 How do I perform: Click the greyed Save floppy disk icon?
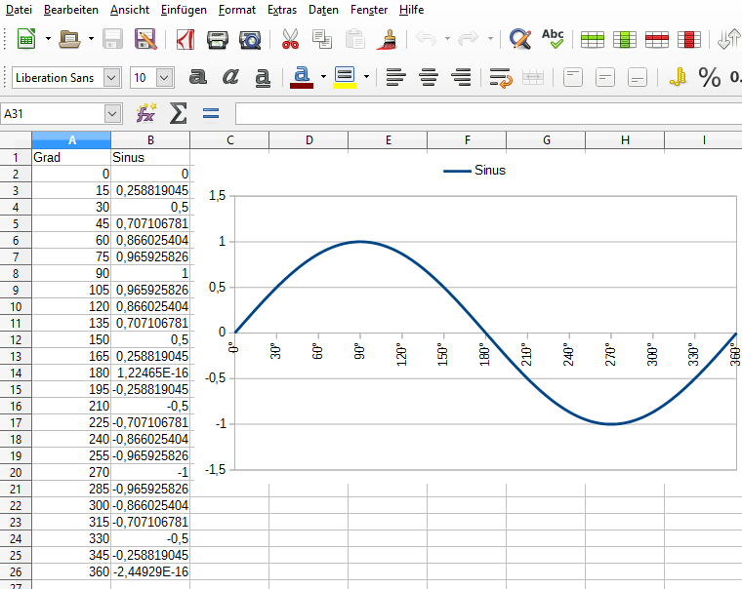(112, 39)
